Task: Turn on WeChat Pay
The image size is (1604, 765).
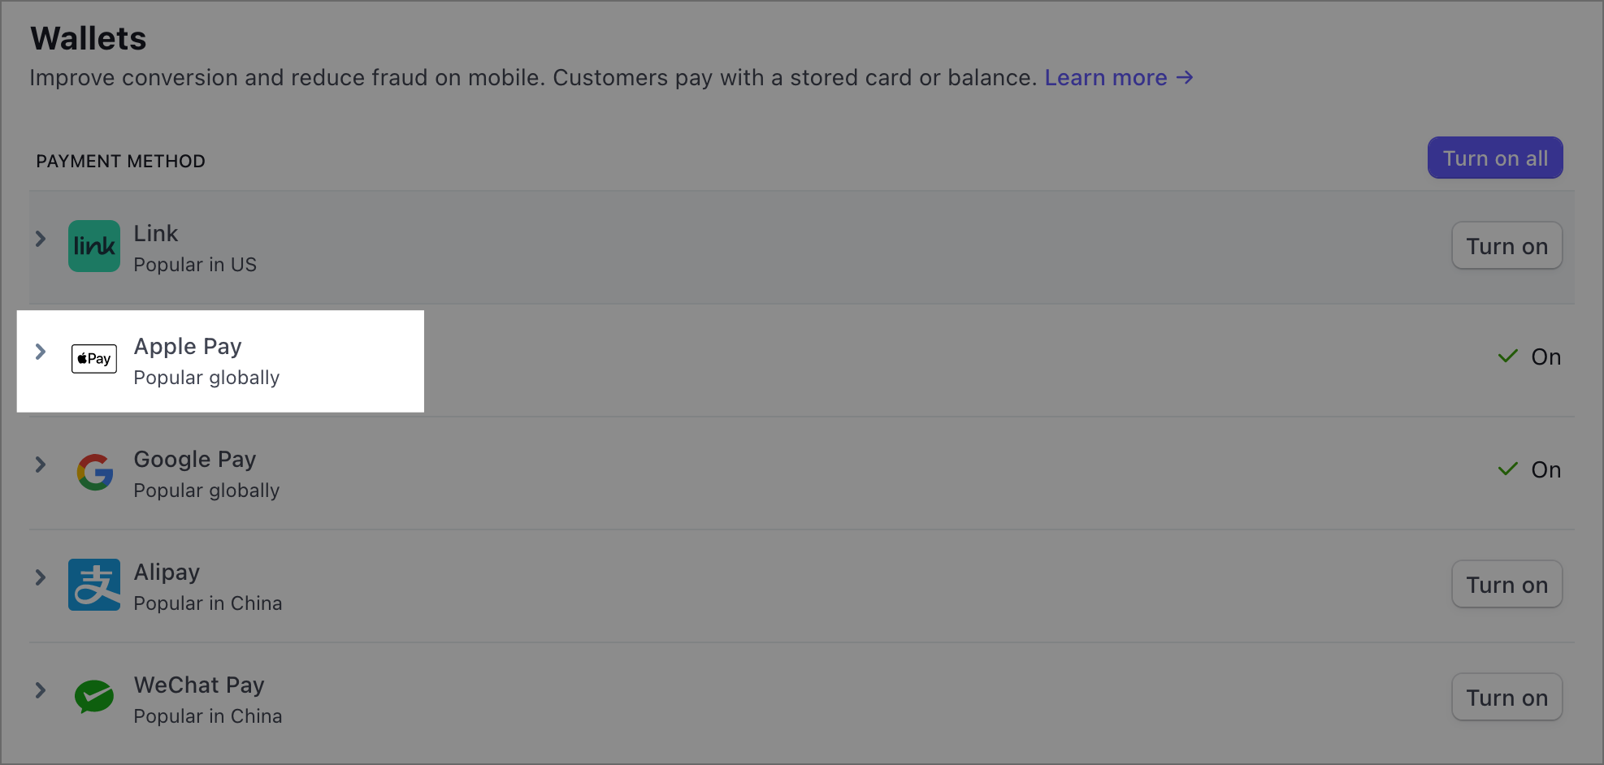Action: pos(1506,697)
